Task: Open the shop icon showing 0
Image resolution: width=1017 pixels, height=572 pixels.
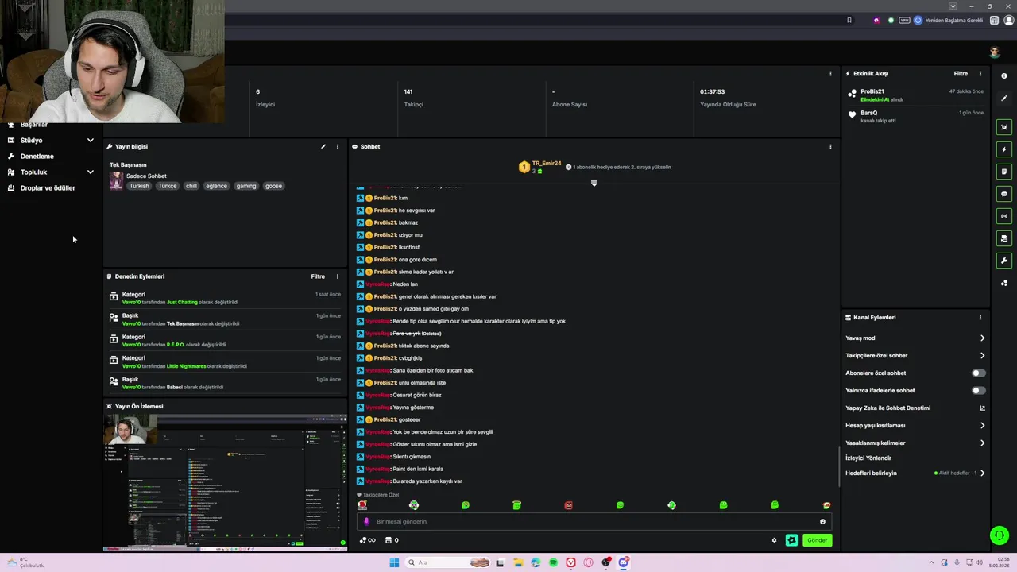Action: point(392,540)
